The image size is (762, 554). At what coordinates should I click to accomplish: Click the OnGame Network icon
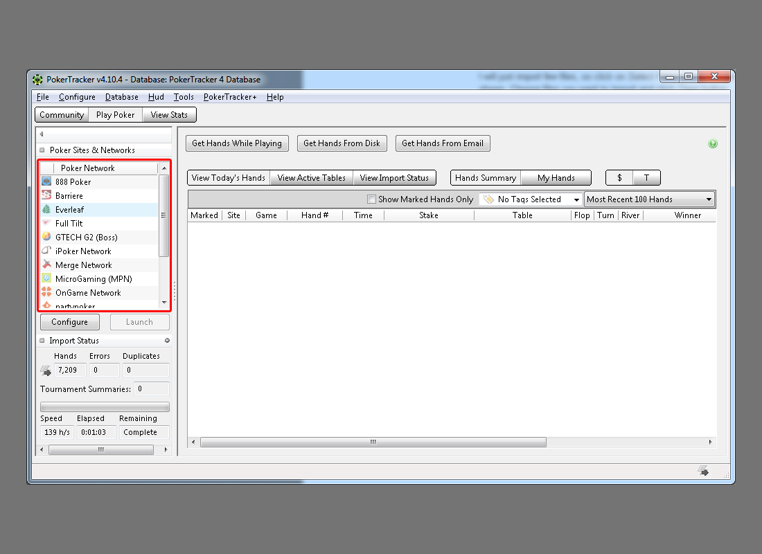coord(46,292)
